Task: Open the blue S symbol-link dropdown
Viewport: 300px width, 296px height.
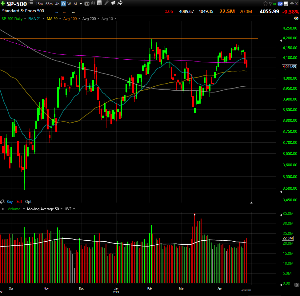Action: point(280,4)
